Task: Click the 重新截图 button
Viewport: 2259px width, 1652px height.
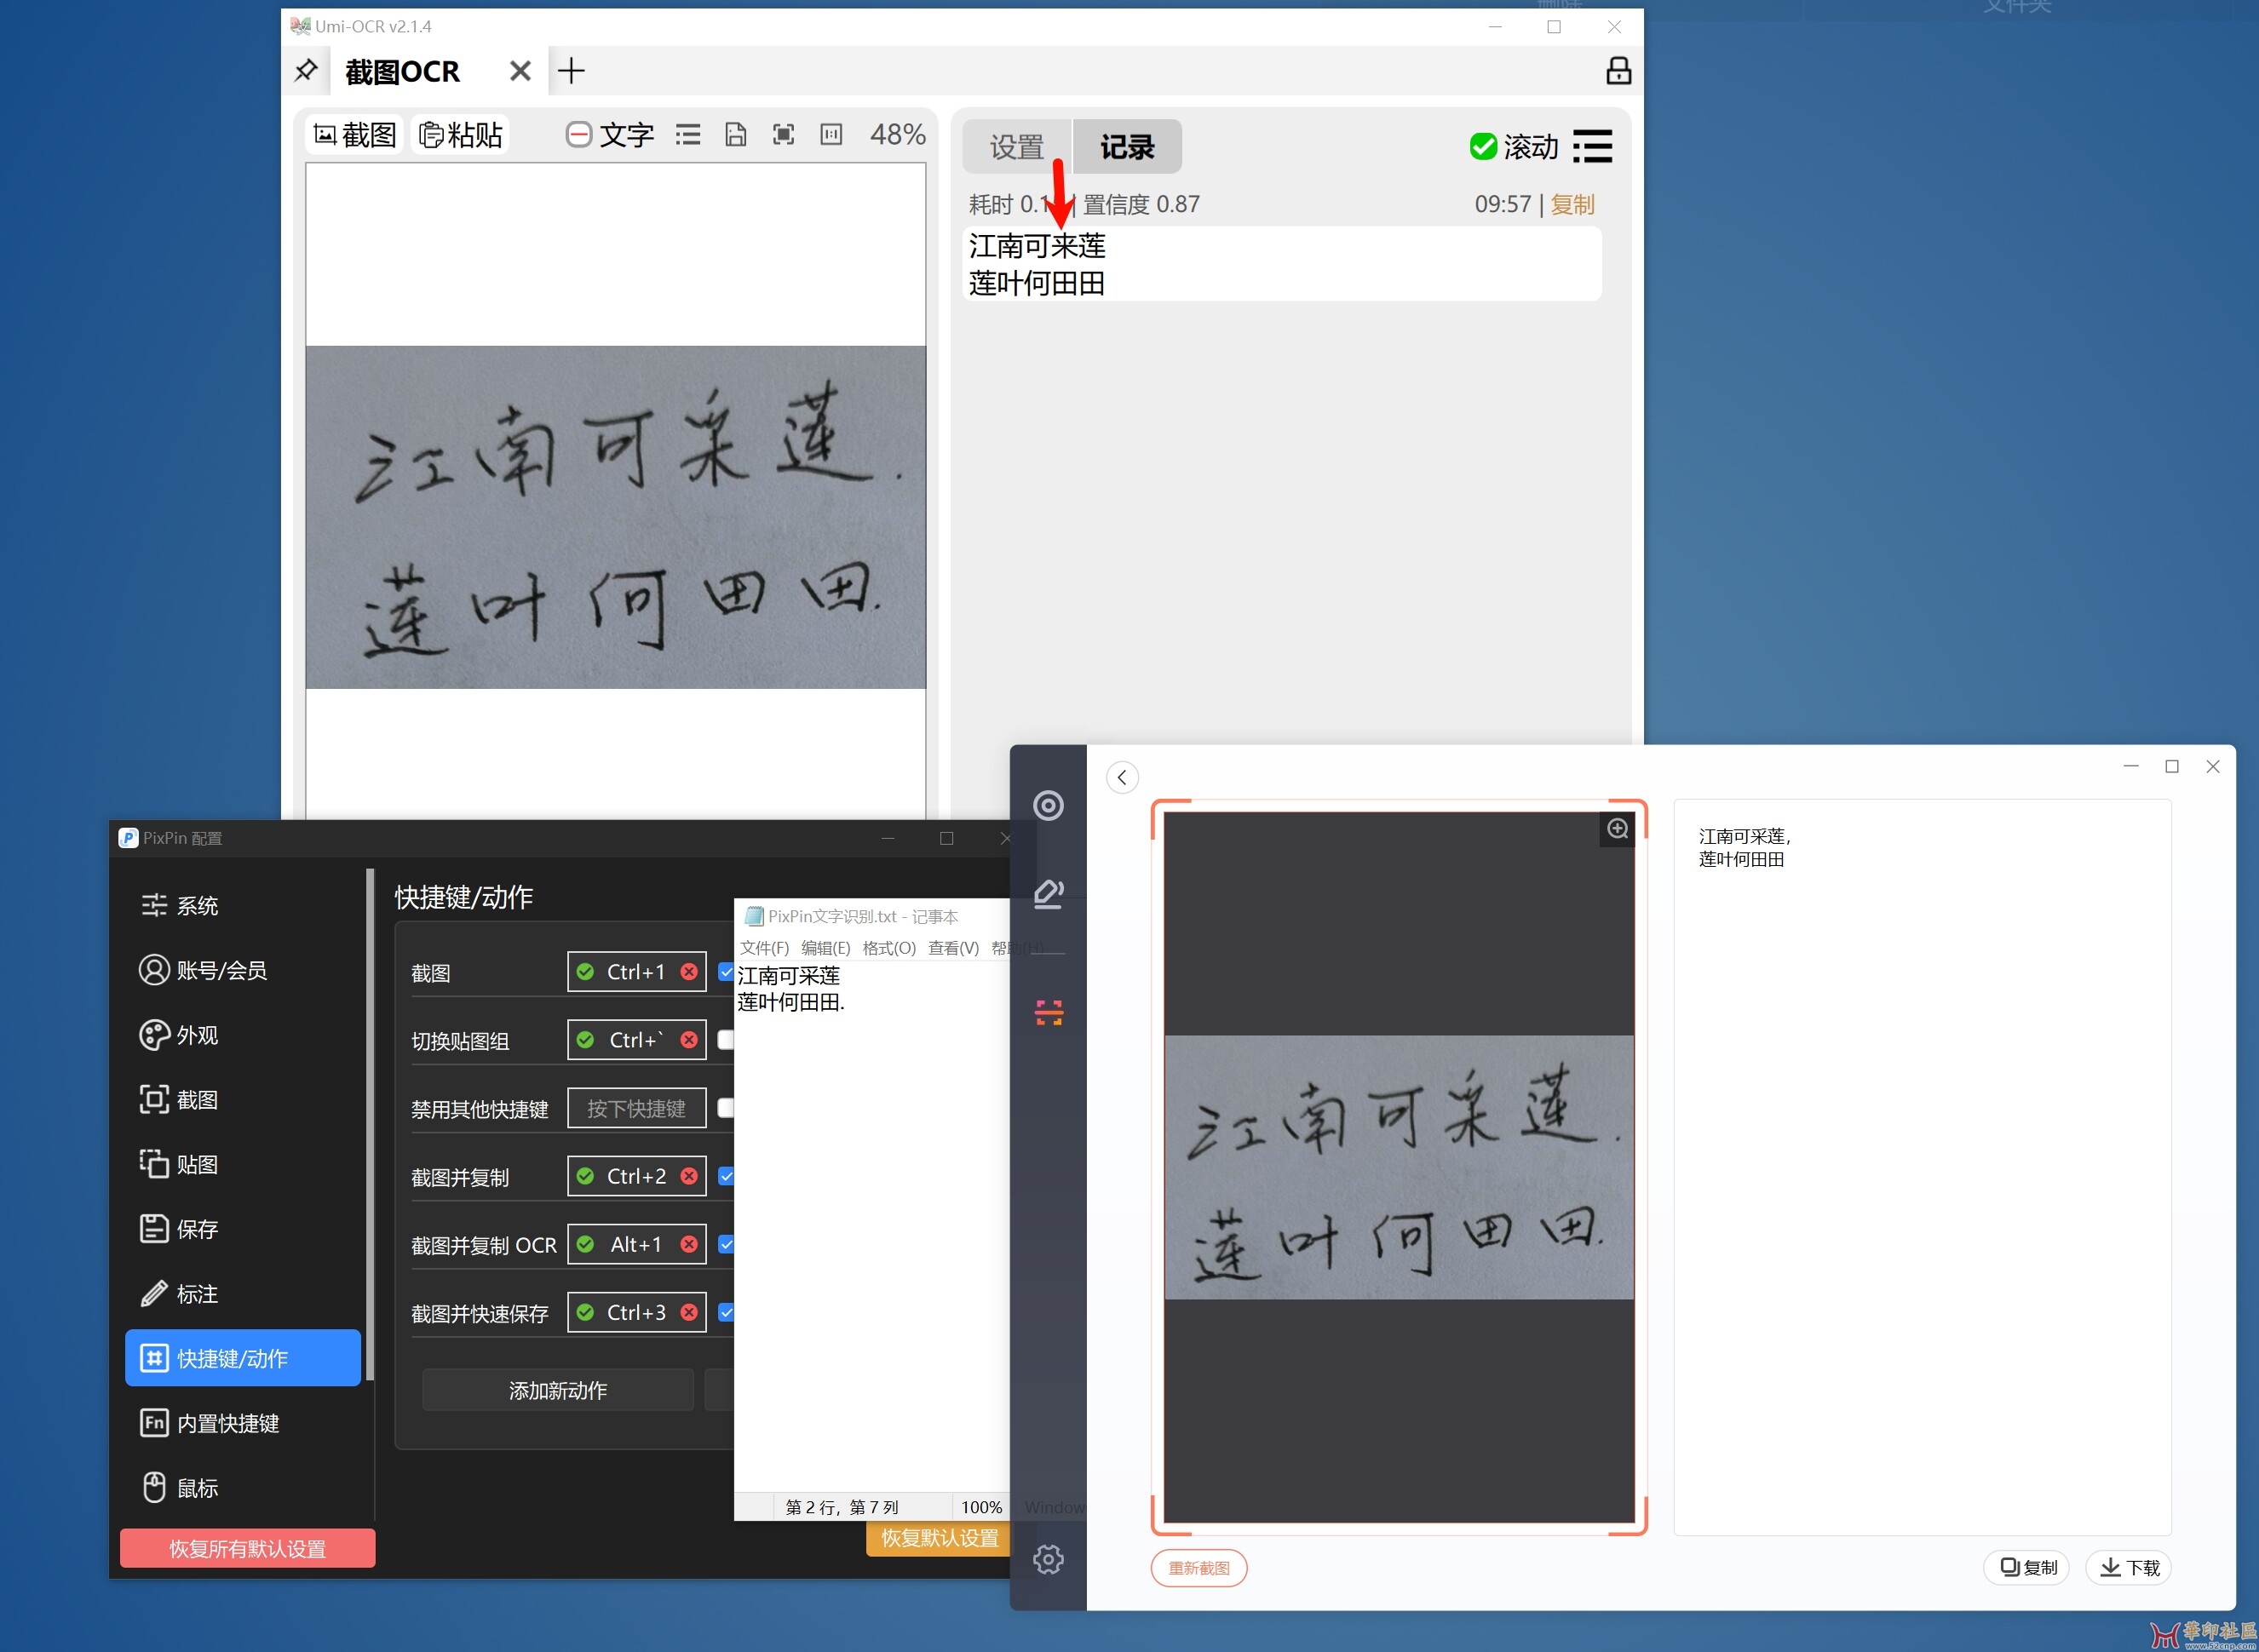Action: pos(1198,1568)
